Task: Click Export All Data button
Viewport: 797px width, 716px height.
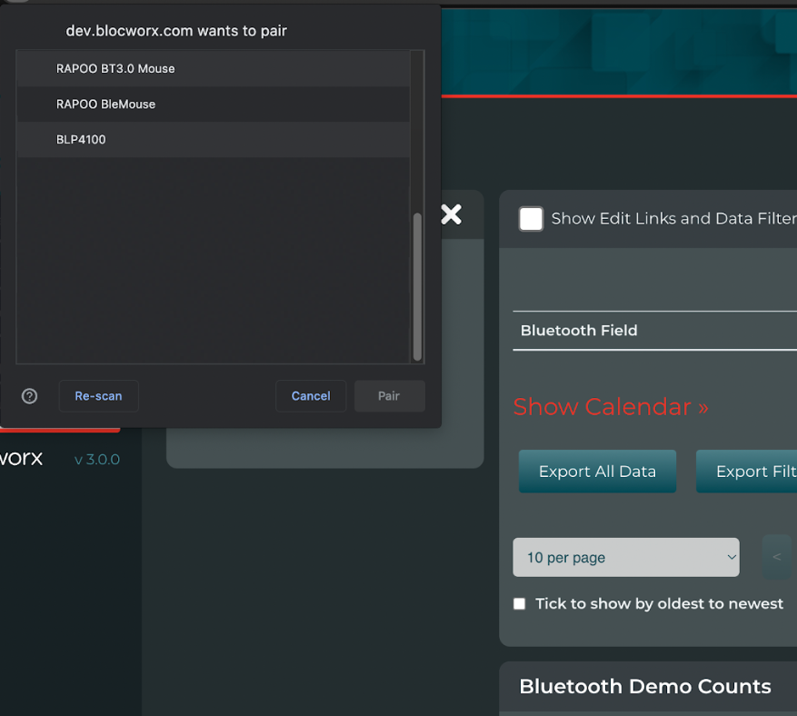Action: click(597, 472)
